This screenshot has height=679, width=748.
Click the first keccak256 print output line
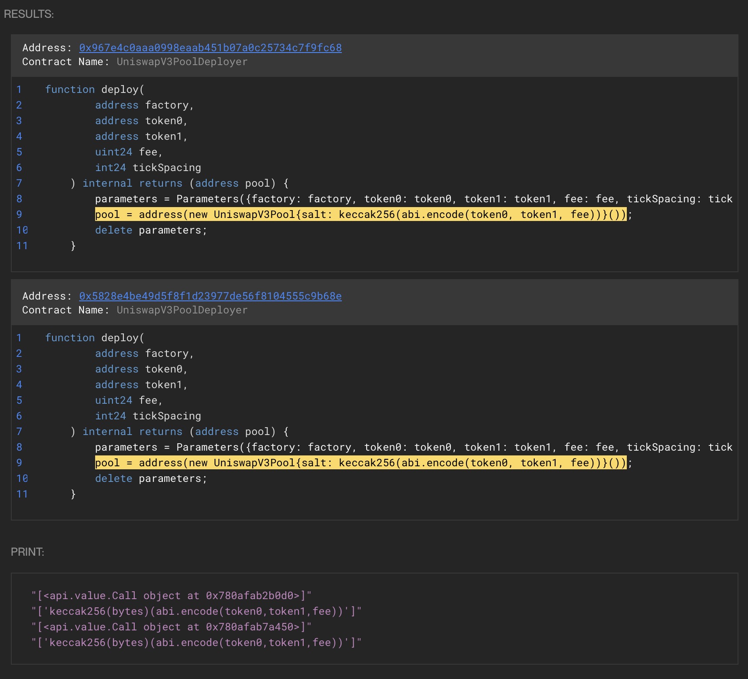click(x=196, y=611)
